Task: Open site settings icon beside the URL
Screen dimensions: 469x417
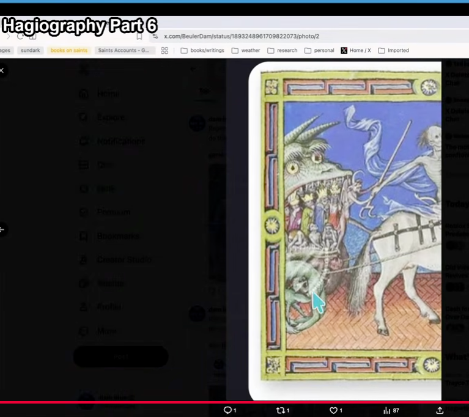Action: point(155,36)
